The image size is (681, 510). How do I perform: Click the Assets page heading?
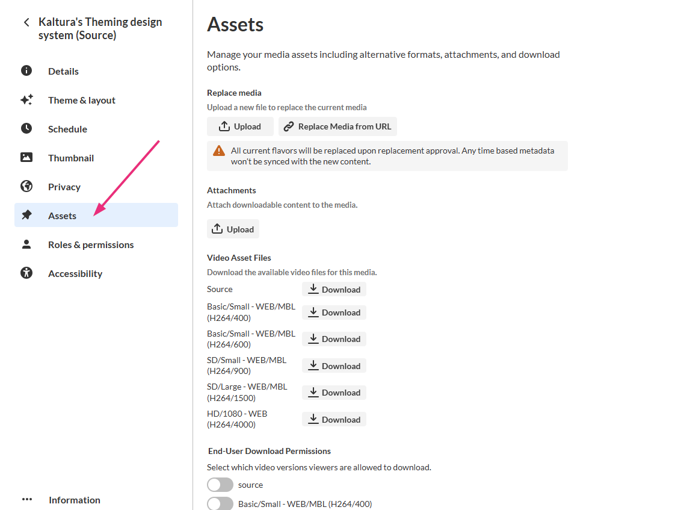point(235,24)
